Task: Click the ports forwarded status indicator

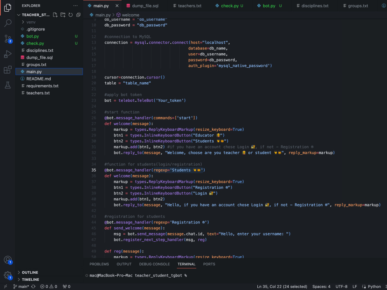Action: tap(67, 286)
